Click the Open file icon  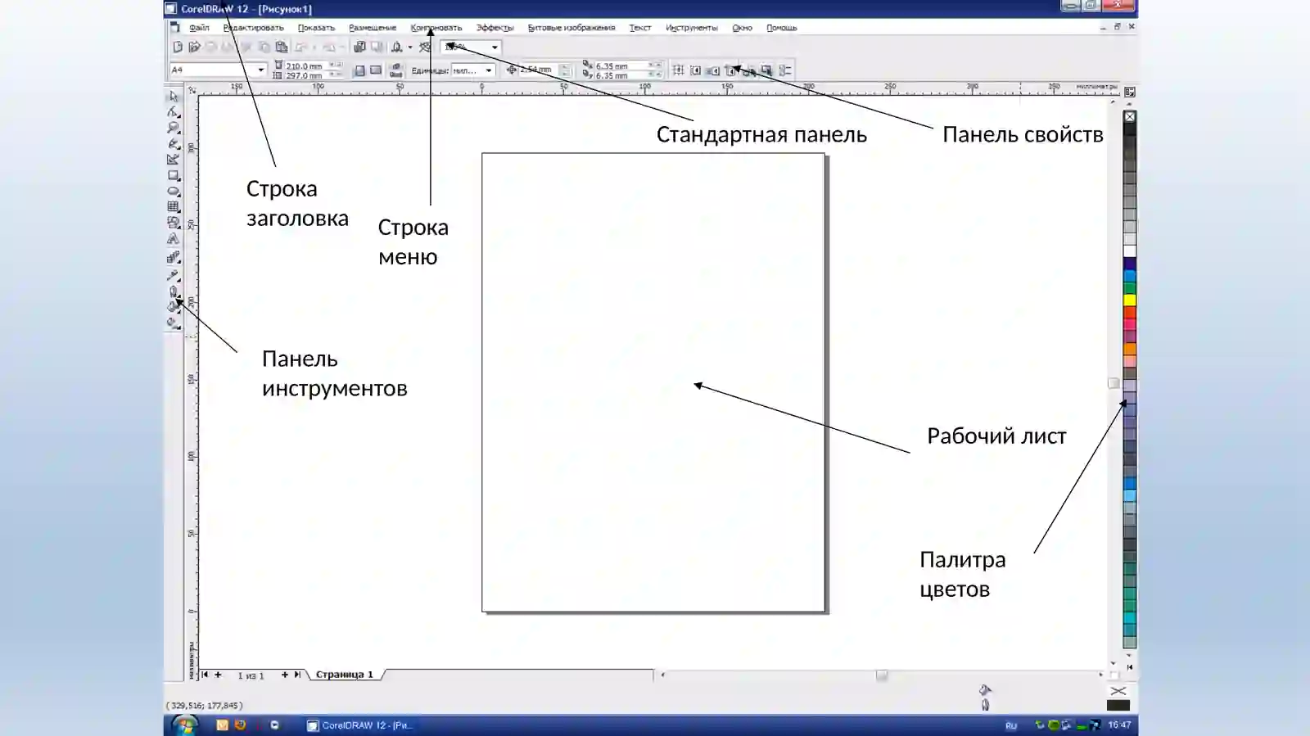tap(194, 47)
